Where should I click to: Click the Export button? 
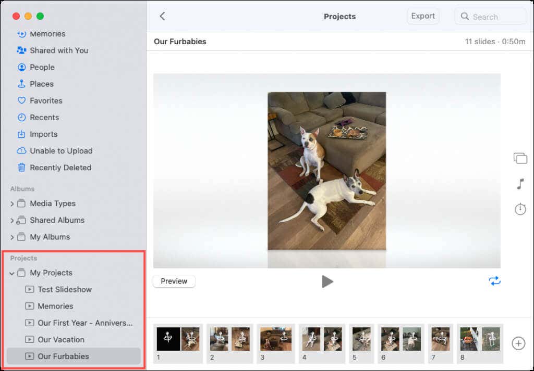point(422,16)
